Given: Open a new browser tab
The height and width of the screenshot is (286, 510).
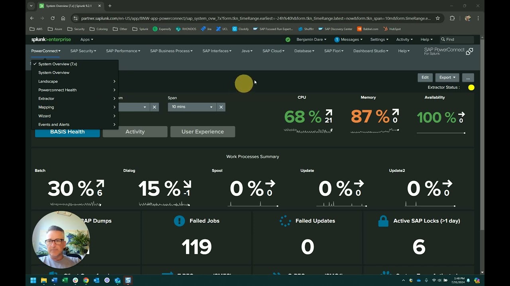Looking at the screenshot, I should pos(110,6).
